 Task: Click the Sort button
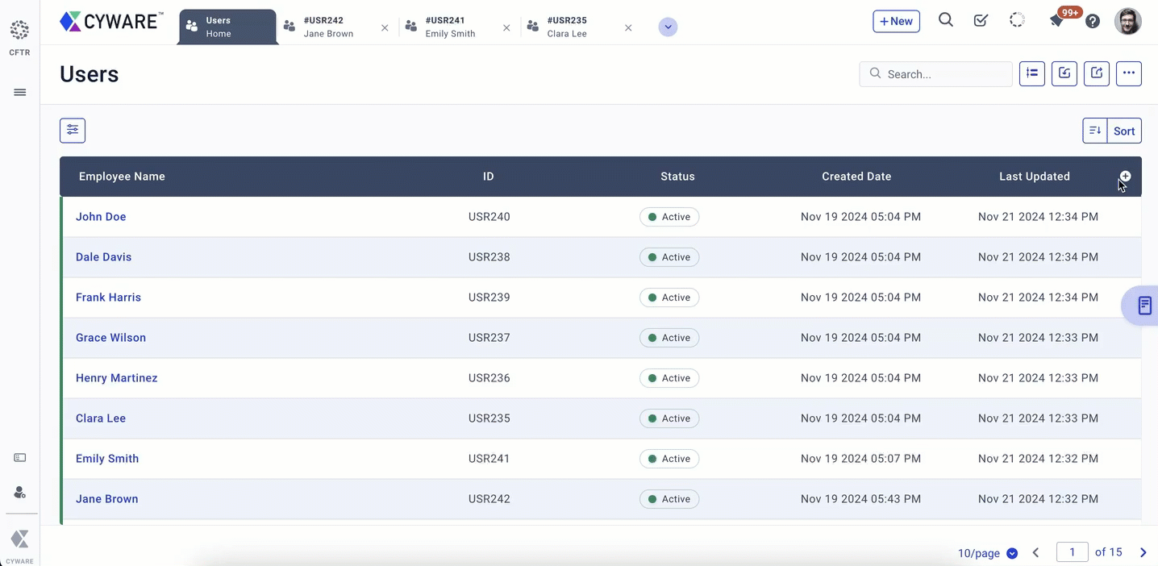tap(1124, 131)
